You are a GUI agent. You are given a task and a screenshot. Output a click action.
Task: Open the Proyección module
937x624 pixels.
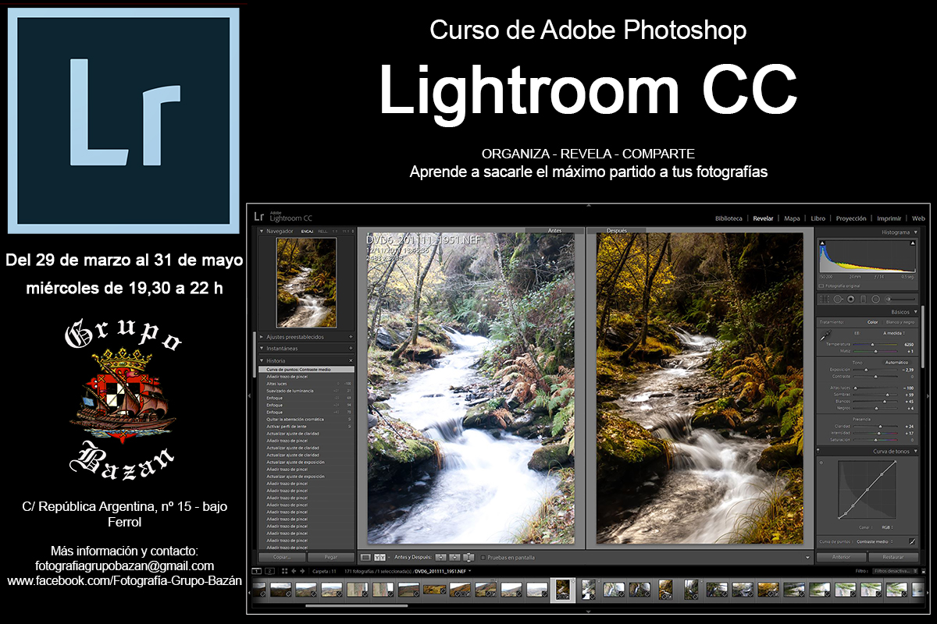point(851,218)
